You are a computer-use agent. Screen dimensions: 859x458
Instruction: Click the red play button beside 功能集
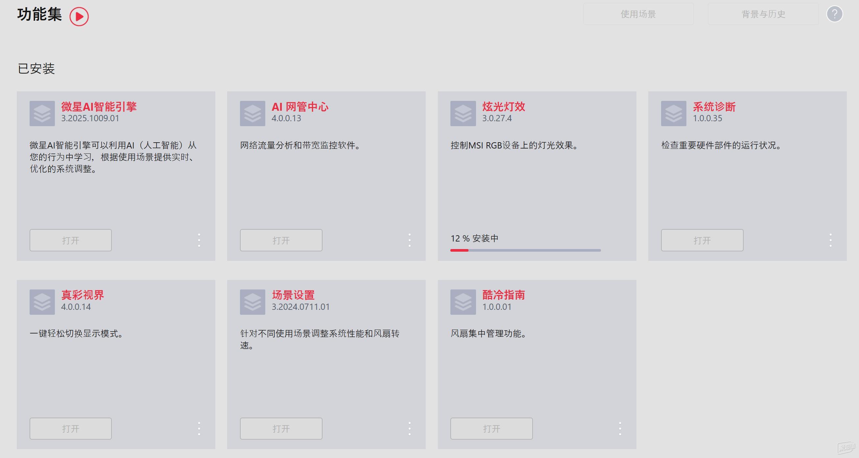pos(79,16)
